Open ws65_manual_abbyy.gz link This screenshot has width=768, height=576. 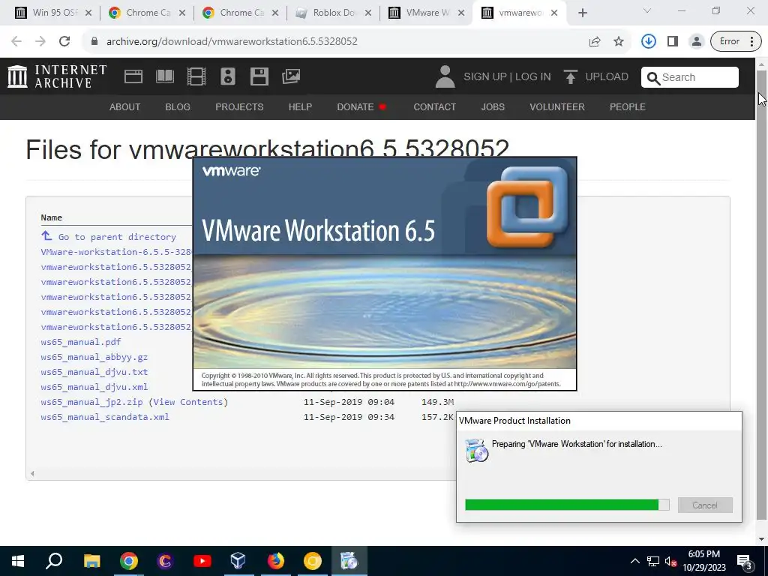click(x=94, y=357)
